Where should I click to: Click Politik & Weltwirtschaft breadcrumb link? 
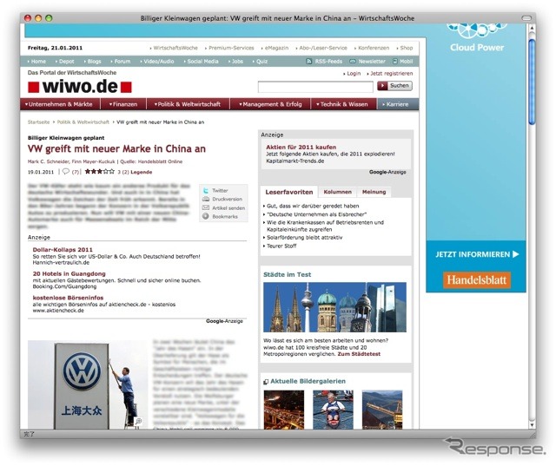[83, 122]
